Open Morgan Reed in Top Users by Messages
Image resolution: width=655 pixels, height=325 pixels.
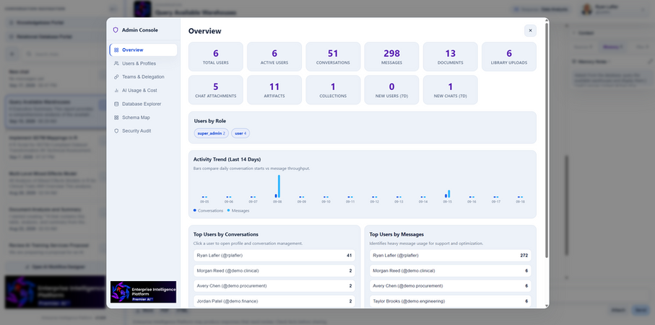click(451, 271)
